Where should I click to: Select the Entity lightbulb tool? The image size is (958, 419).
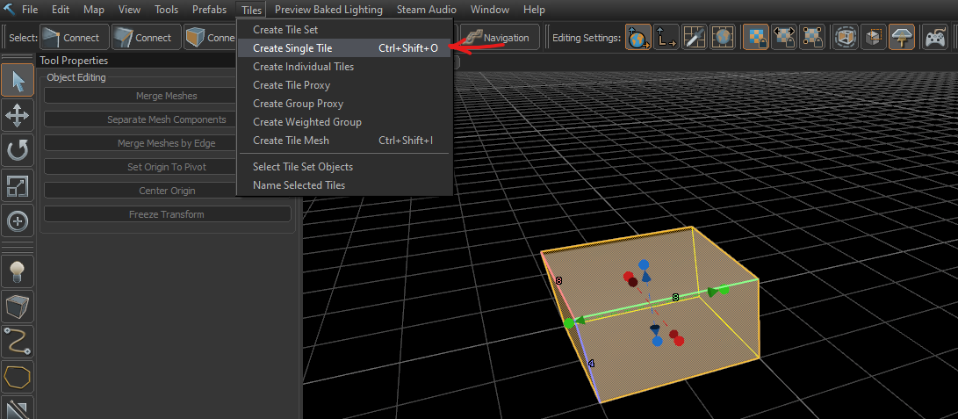17,271
